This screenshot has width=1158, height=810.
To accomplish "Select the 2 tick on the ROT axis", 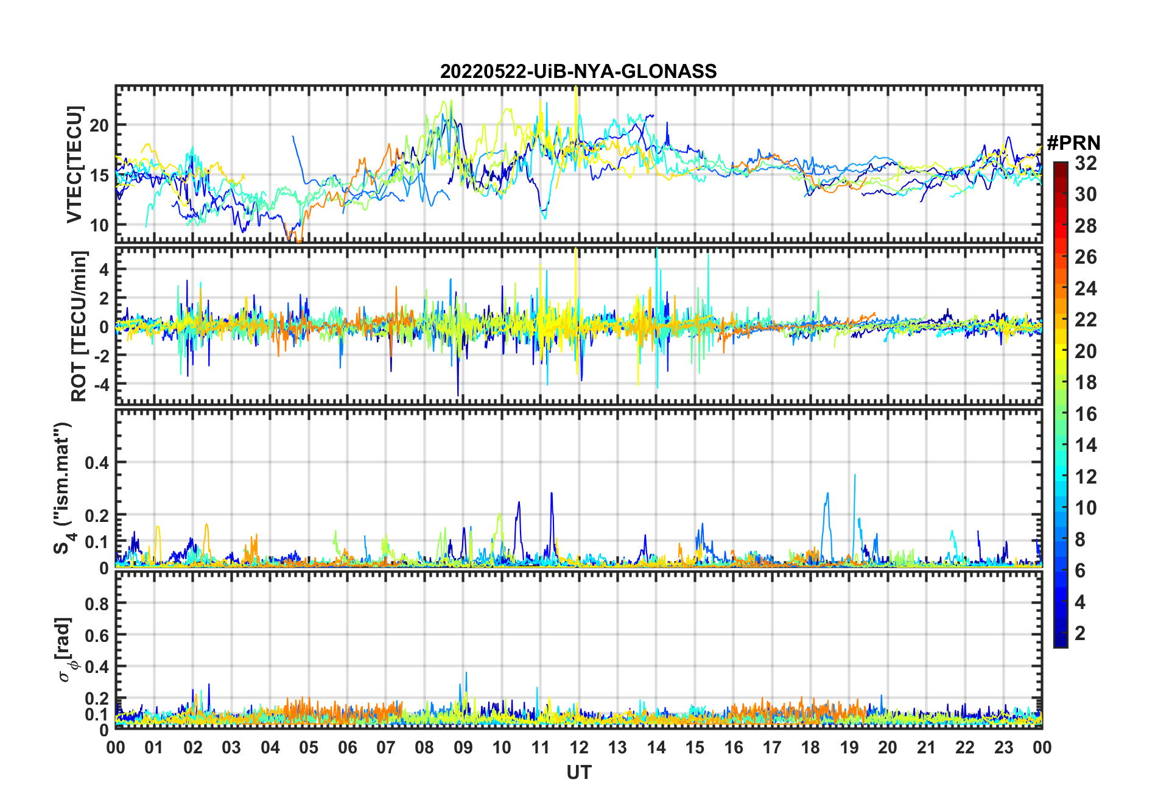I will pyautogui.click(x=104, y=298).
